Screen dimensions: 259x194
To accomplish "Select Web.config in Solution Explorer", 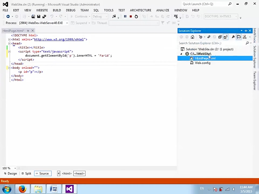I will coord(203,63).
